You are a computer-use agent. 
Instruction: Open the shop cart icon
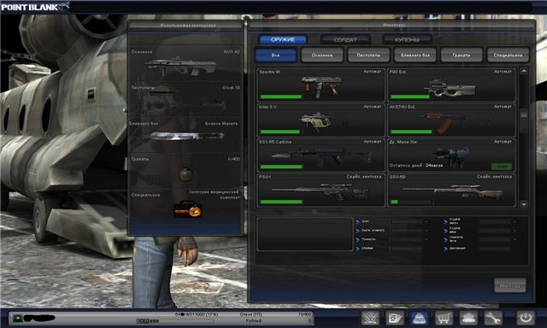point(444,318)
